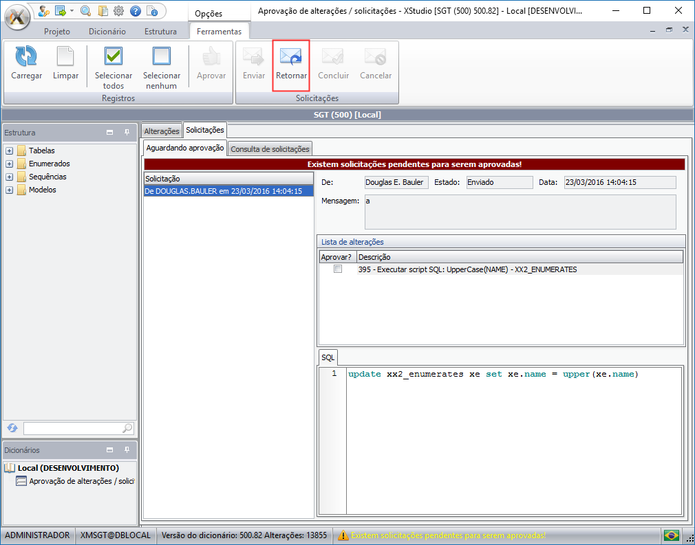Image resolution: width=695 pixels, height=545 pixels.
Task: Click the Aprovar thumbs-up button
Action: click(211, 63)
